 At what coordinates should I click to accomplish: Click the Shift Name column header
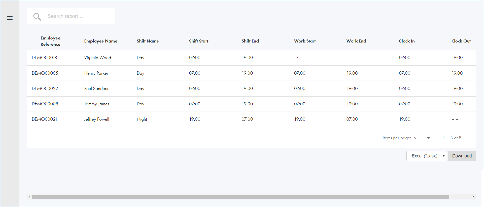pos(148,41)
